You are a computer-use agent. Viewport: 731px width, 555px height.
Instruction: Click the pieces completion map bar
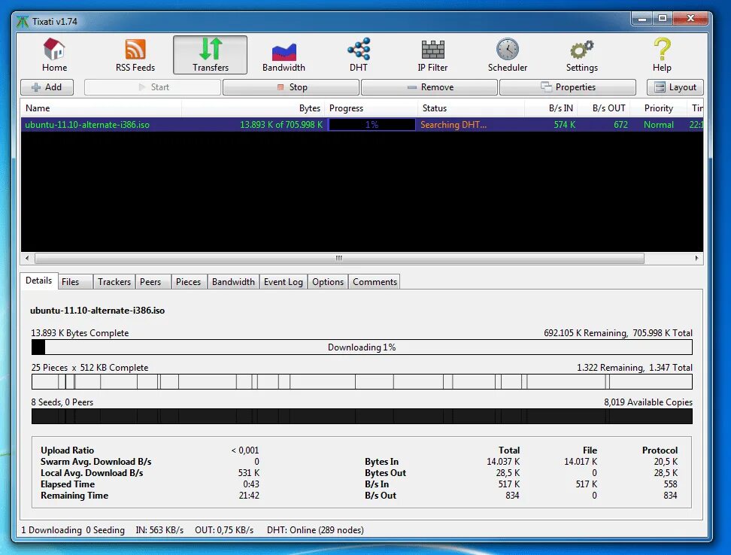[x=362, y=381]
